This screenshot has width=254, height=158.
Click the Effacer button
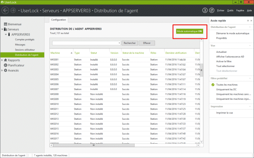[147, 43]
